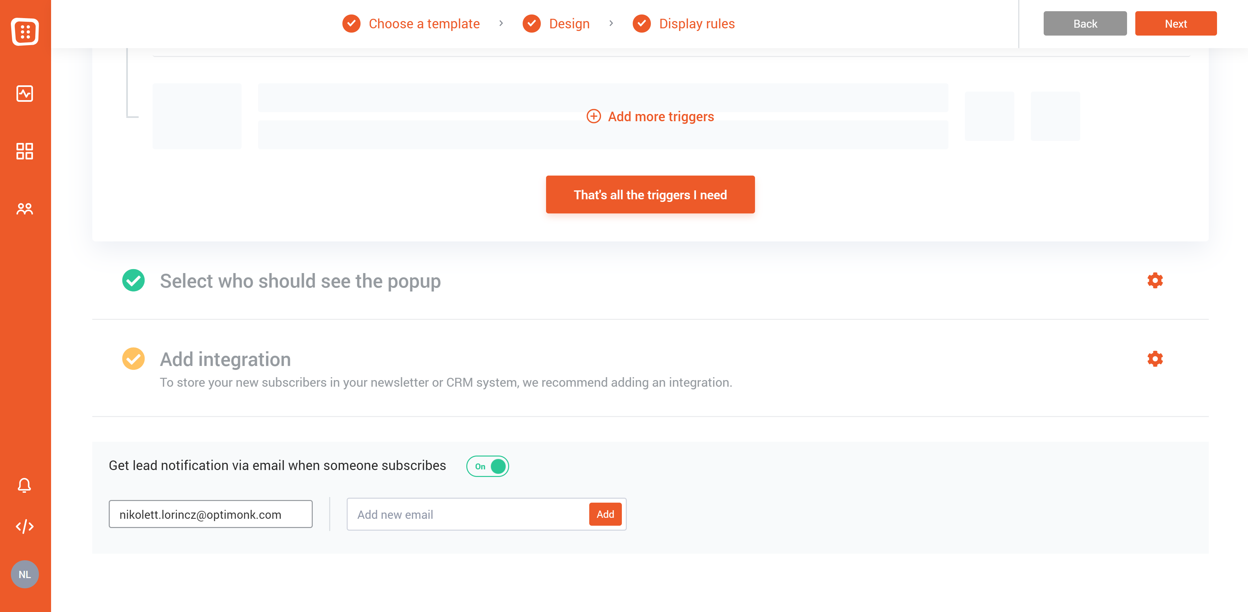Image resolution: width=1248 pixels, height=612 pixels.
Task: Open the subscribers people icon in sidebar
Action: click(x=25, y=209)
